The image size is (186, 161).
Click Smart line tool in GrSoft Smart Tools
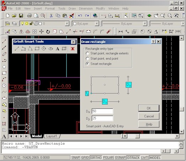[17, 49]
